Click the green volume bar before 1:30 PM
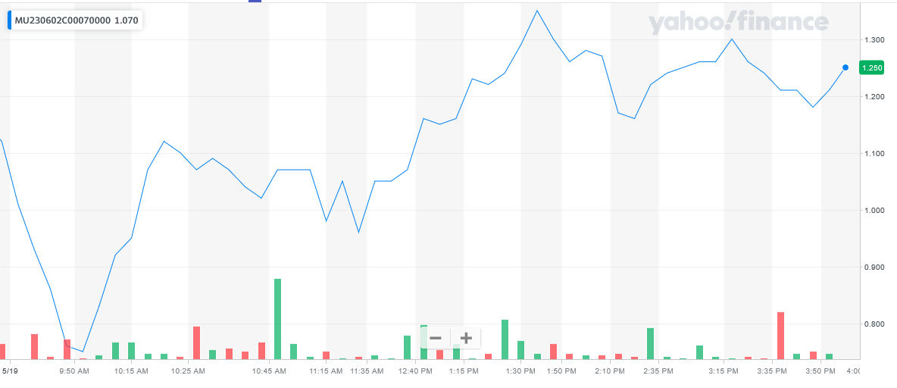897x388 pixels. click(x=505, y=339)
